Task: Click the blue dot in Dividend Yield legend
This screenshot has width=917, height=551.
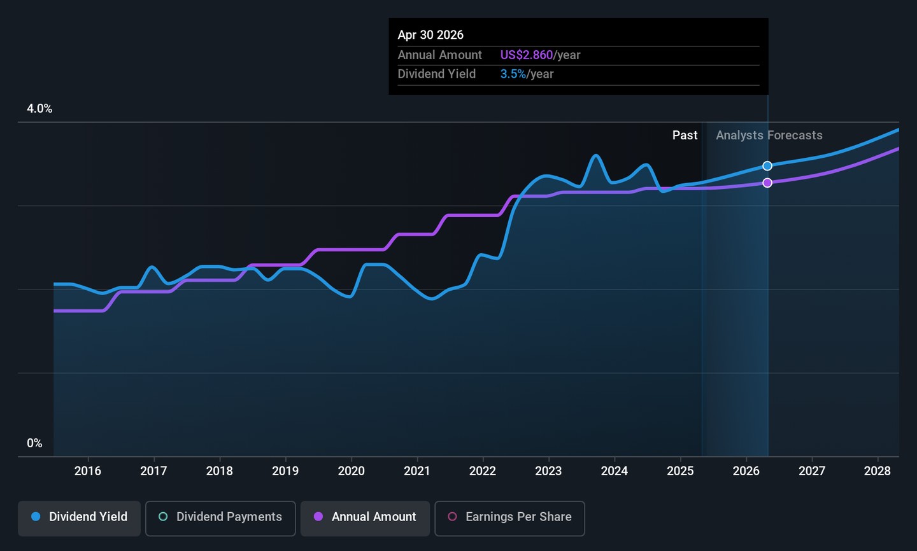Action: [x=36, y=517]
